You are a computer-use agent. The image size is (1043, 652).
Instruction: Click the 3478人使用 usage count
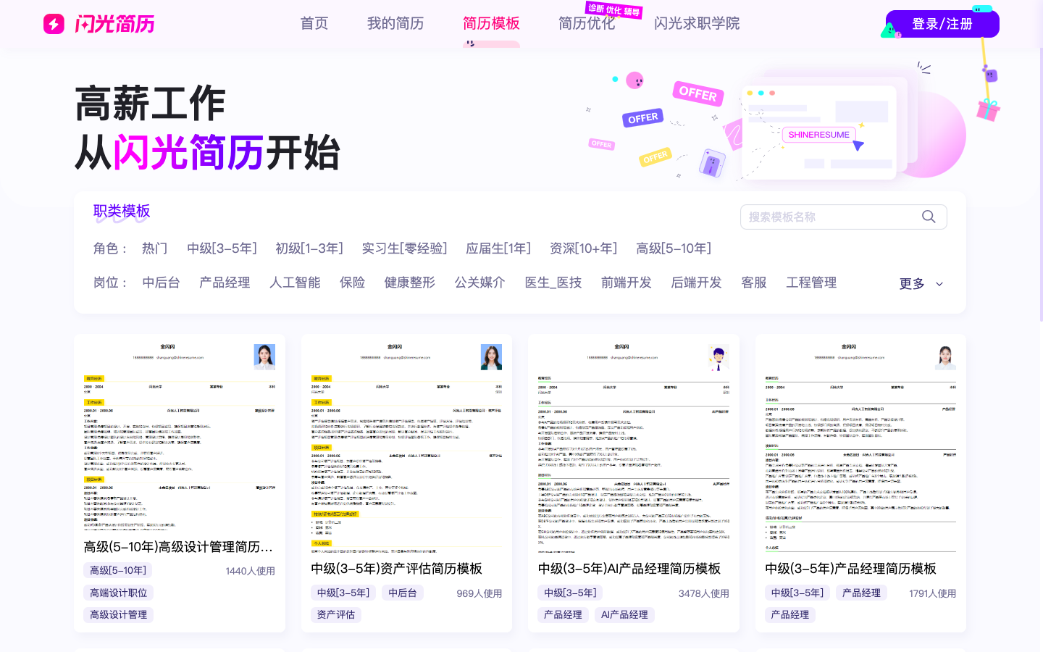(x=704, y=593)
